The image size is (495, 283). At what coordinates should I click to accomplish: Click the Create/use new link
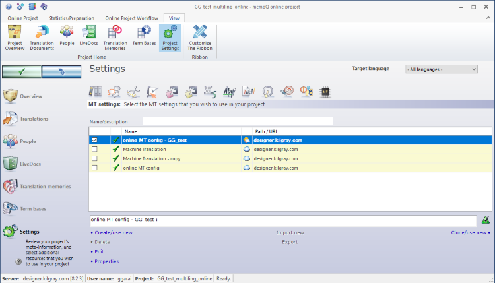114,232
